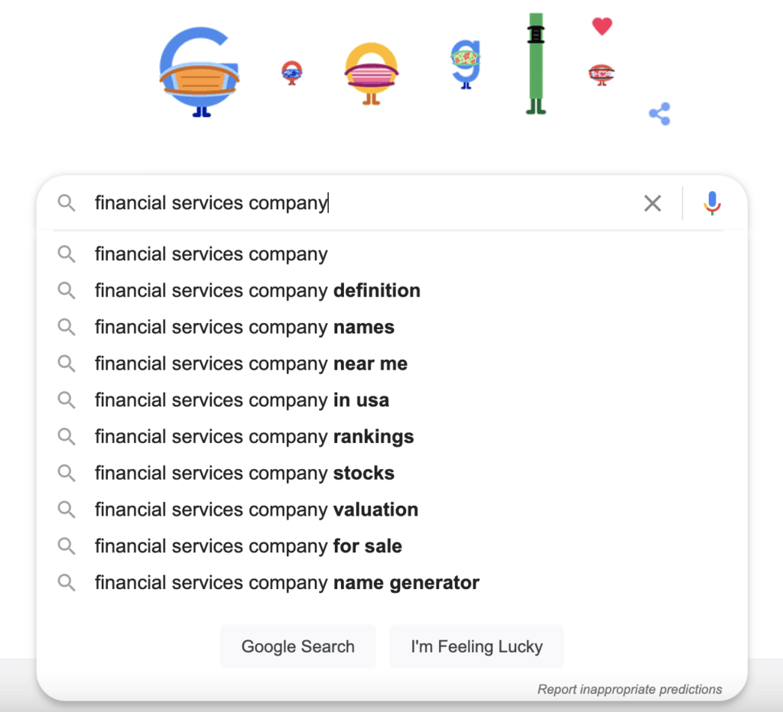Click the search icon beside 'financial services company stocks'
This screenshot has height=712, width=783.
click(x=67, y=473)
